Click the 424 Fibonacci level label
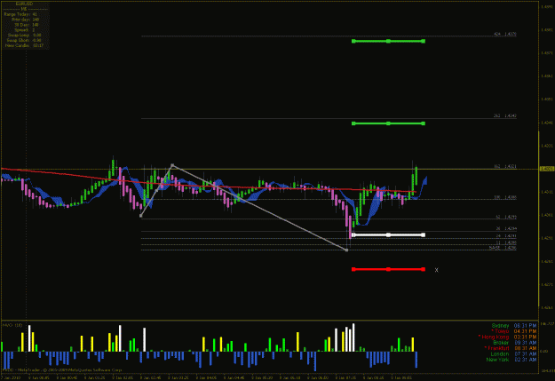This screenshot has width=555, height=381. (x=504, y=34)
